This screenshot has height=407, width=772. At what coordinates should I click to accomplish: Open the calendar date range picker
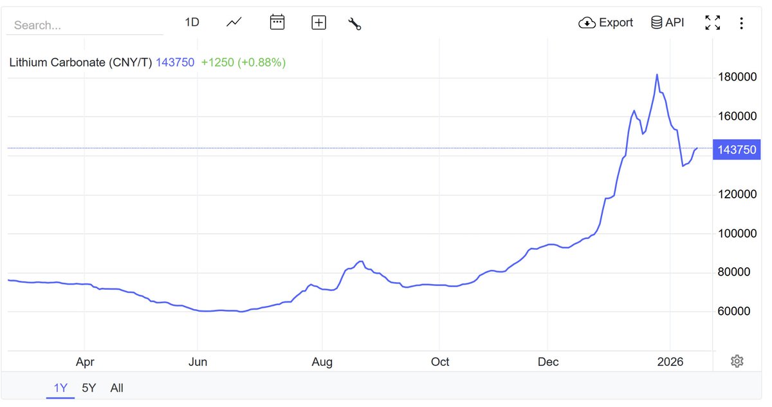[x=277, y=23]
